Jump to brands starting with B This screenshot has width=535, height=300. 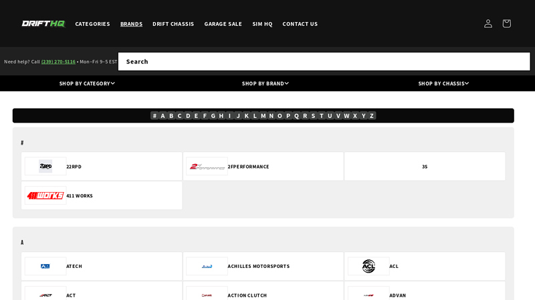click(x=171, y=115)
